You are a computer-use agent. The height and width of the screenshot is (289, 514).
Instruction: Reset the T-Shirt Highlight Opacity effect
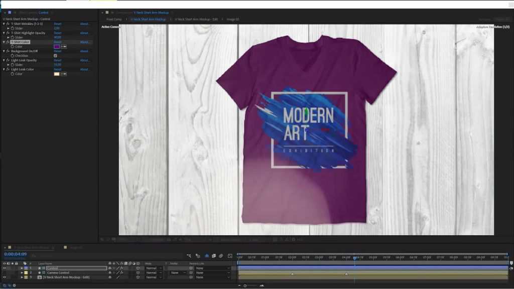[58, 33]
